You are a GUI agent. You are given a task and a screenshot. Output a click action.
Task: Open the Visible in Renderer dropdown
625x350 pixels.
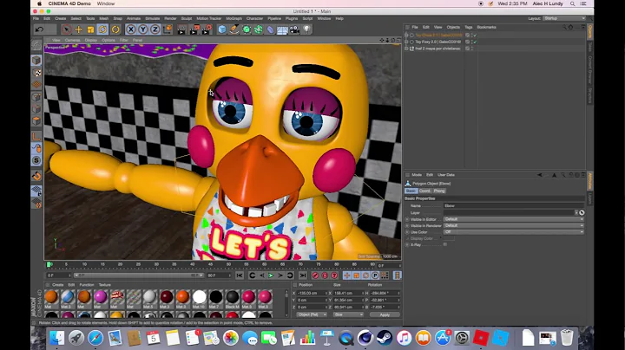(514, 225)
